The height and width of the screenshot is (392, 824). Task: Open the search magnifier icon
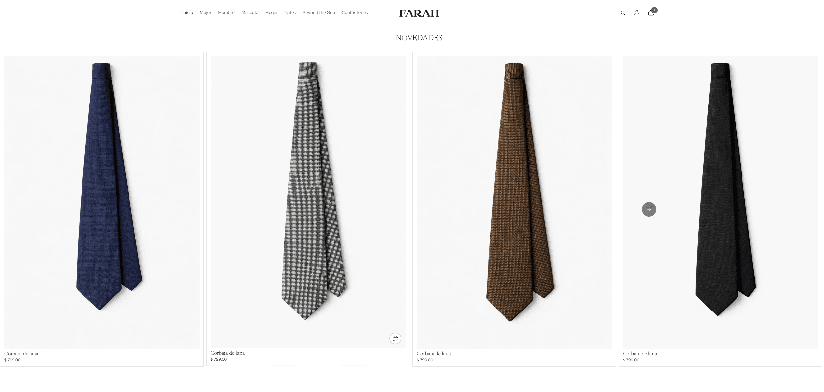(623, 13)
